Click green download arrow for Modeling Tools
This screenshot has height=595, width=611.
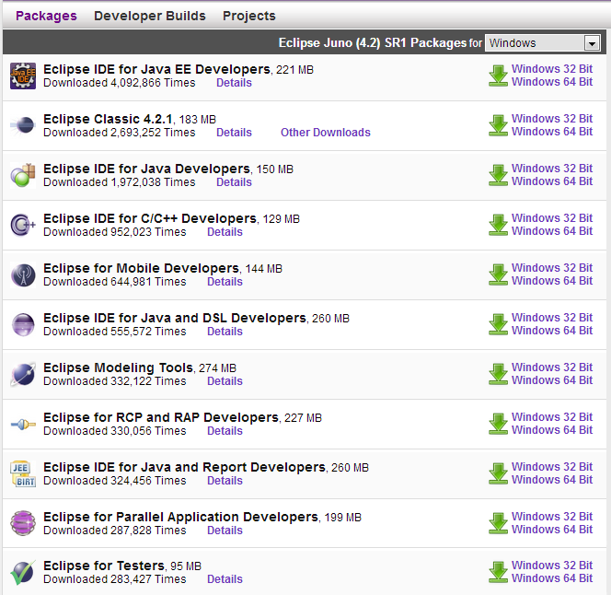[498, 374]
